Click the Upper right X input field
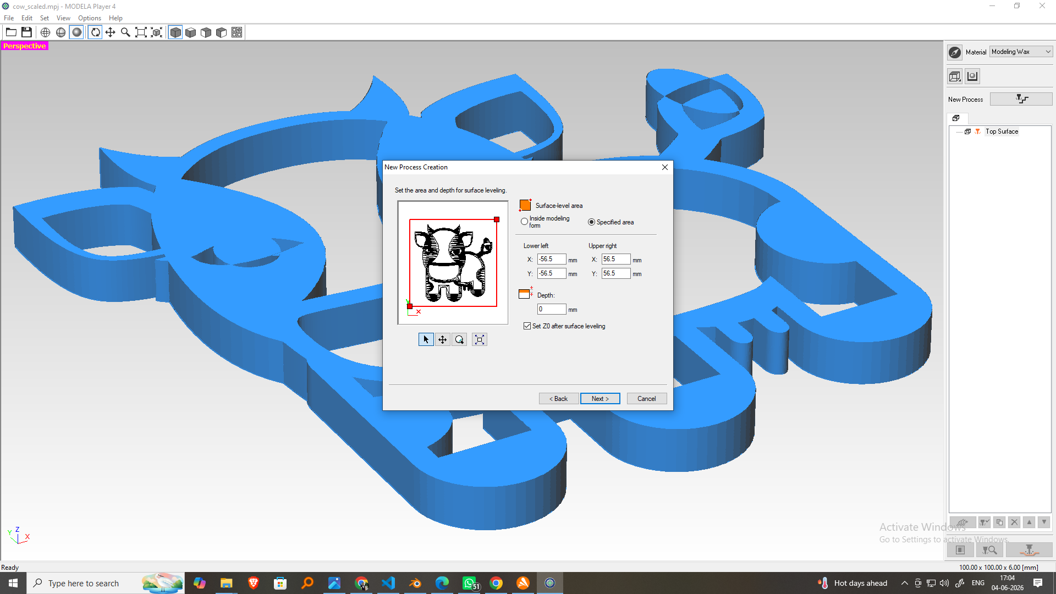1056x594 pixels. point(616,259)
